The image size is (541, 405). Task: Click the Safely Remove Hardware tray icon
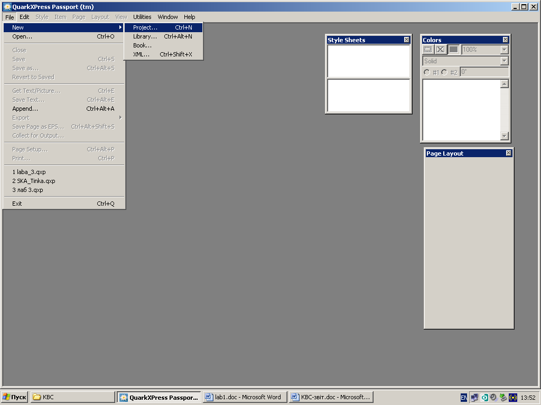503,398
